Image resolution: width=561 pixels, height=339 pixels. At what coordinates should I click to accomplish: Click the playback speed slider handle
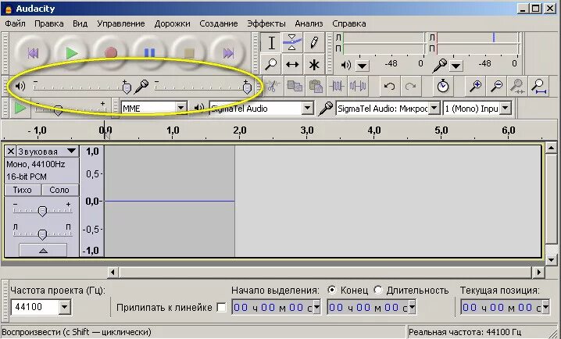pyautogui.click(x=58, y=110)
